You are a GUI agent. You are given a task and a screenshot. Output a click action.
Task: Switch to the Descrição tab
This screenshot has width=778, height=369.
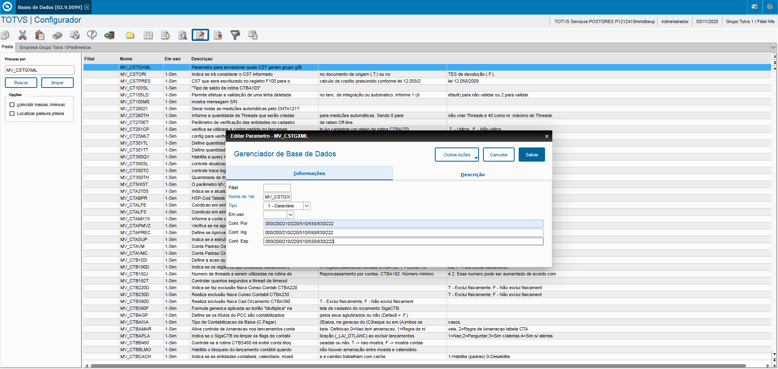(x=472, y=175)
